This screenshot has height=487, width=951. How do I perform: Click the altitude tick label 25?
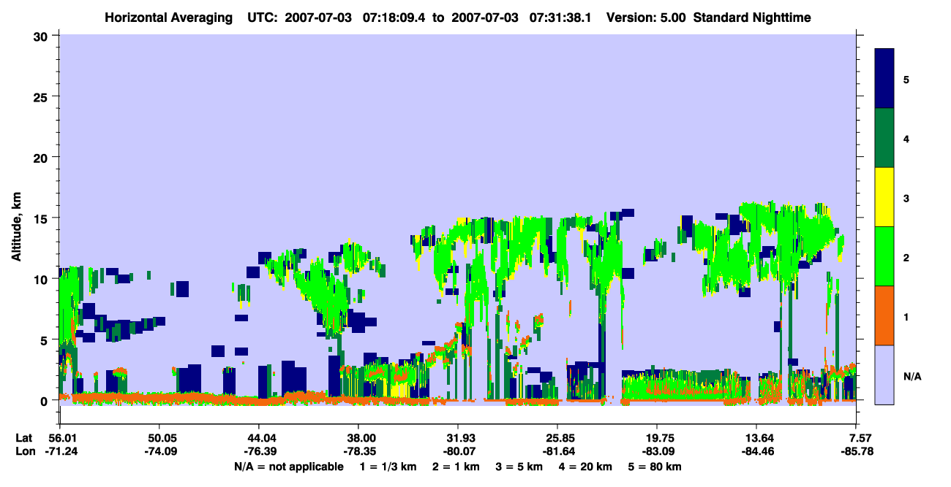(x=42, y=96)
